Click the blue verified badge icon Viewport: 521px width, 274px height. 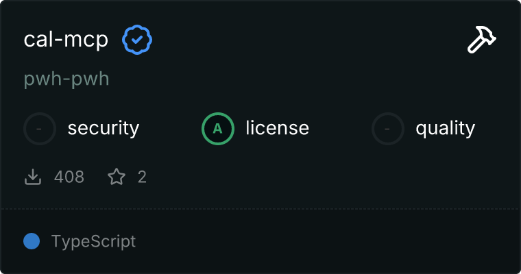tap(137, 40)
